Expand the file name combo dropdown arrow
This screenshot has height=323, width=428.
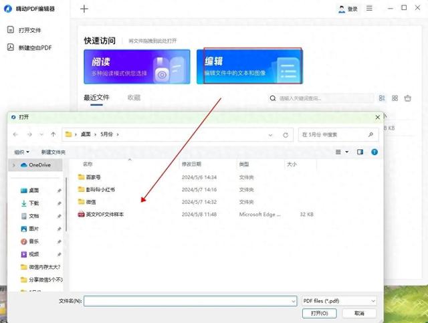click(294, 302)
